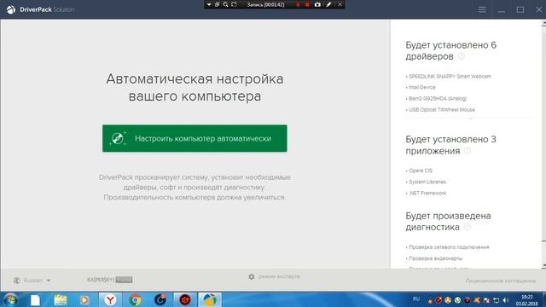The height and width of the screenshot is (307, 546).
Task: Open media player taskbar icon
Action: pos(84,299)
